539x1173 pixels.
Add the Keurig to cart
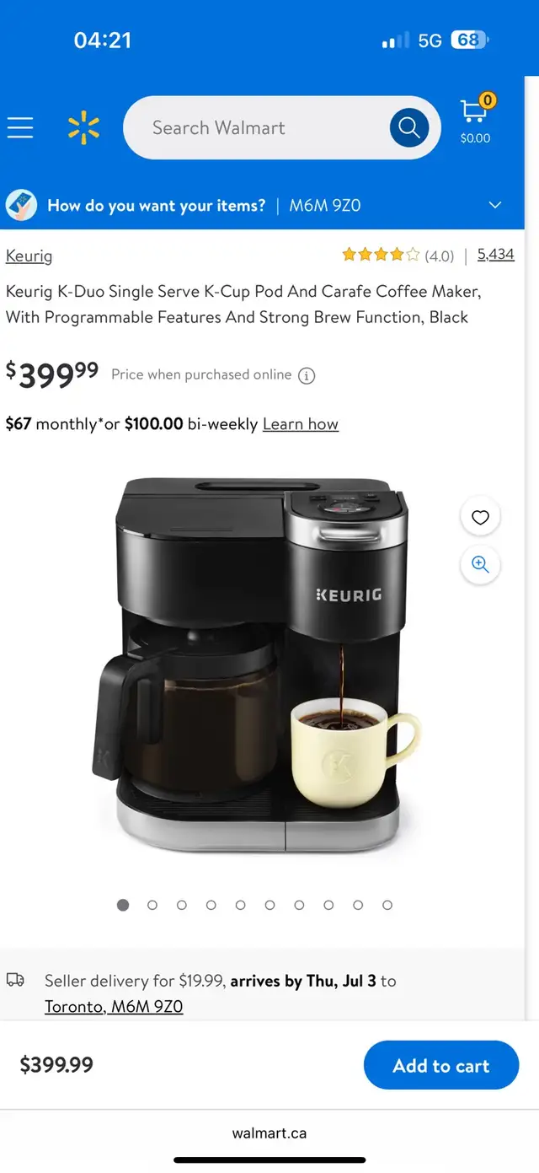tap(441, 1065)
